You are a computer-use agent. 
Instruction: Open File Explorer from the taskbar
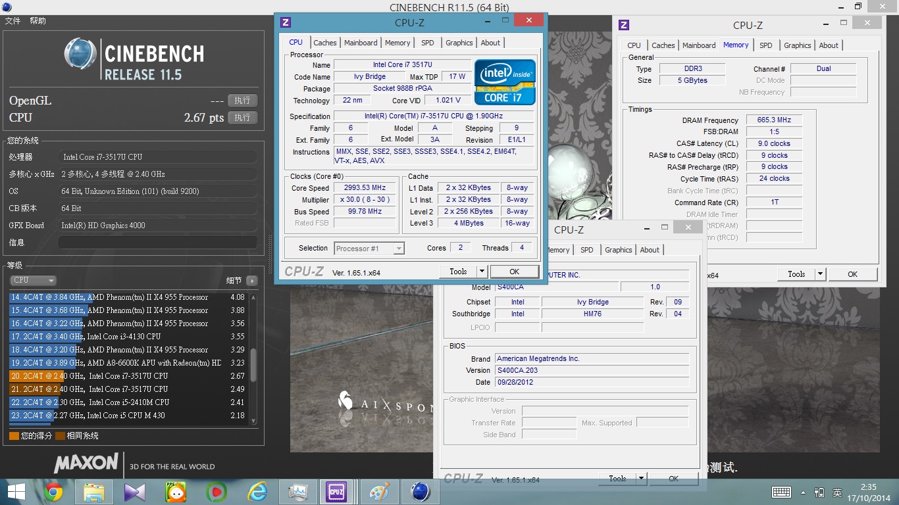(x=94, y=492)
